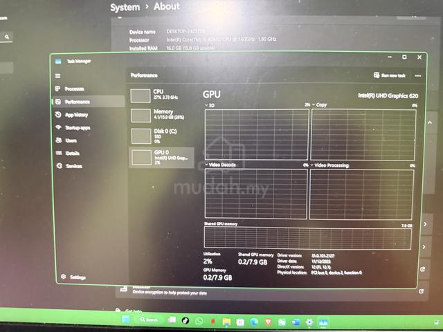Close the Task Manager window

tap(419, 57)
